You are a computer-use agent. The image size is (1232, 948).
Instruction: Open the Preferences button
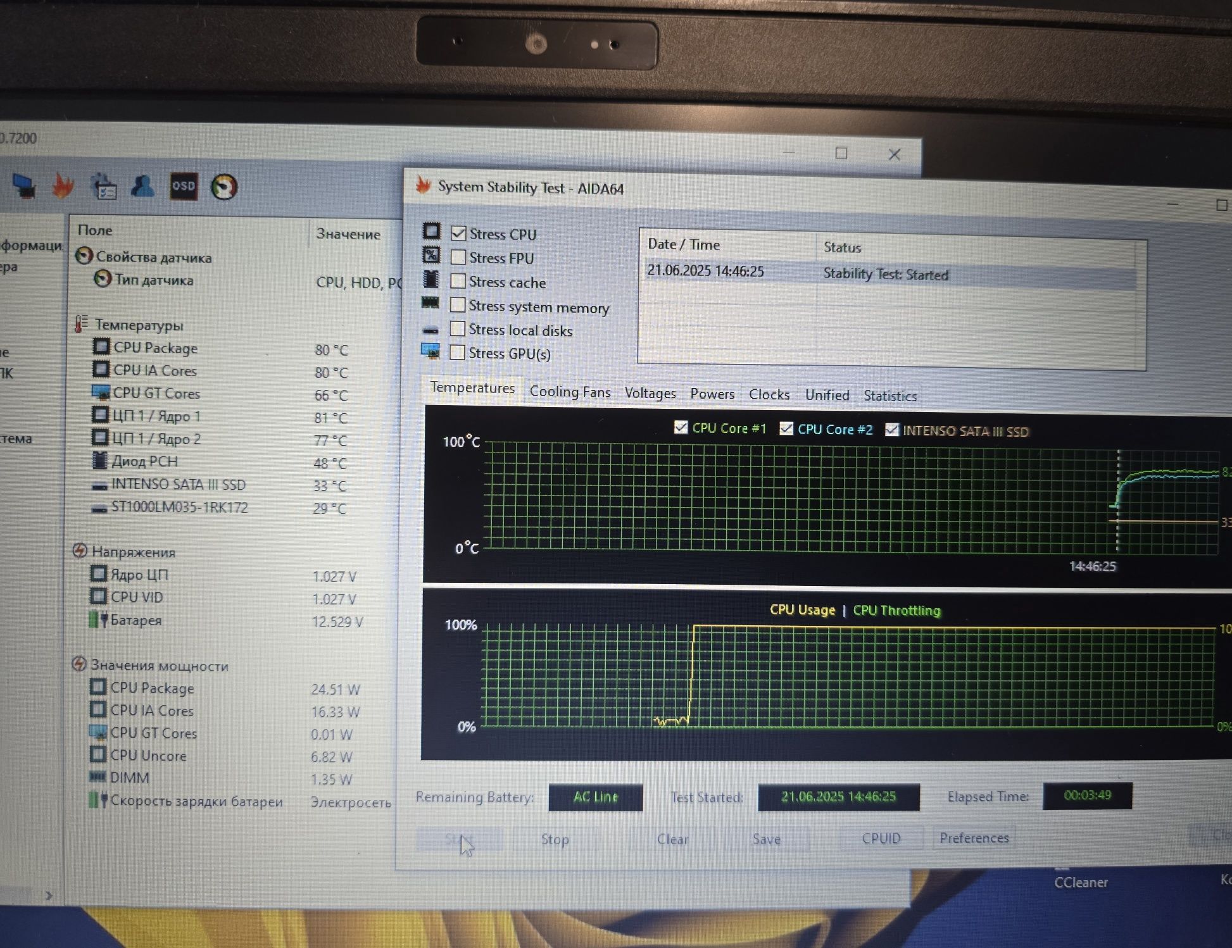(974, 838)
